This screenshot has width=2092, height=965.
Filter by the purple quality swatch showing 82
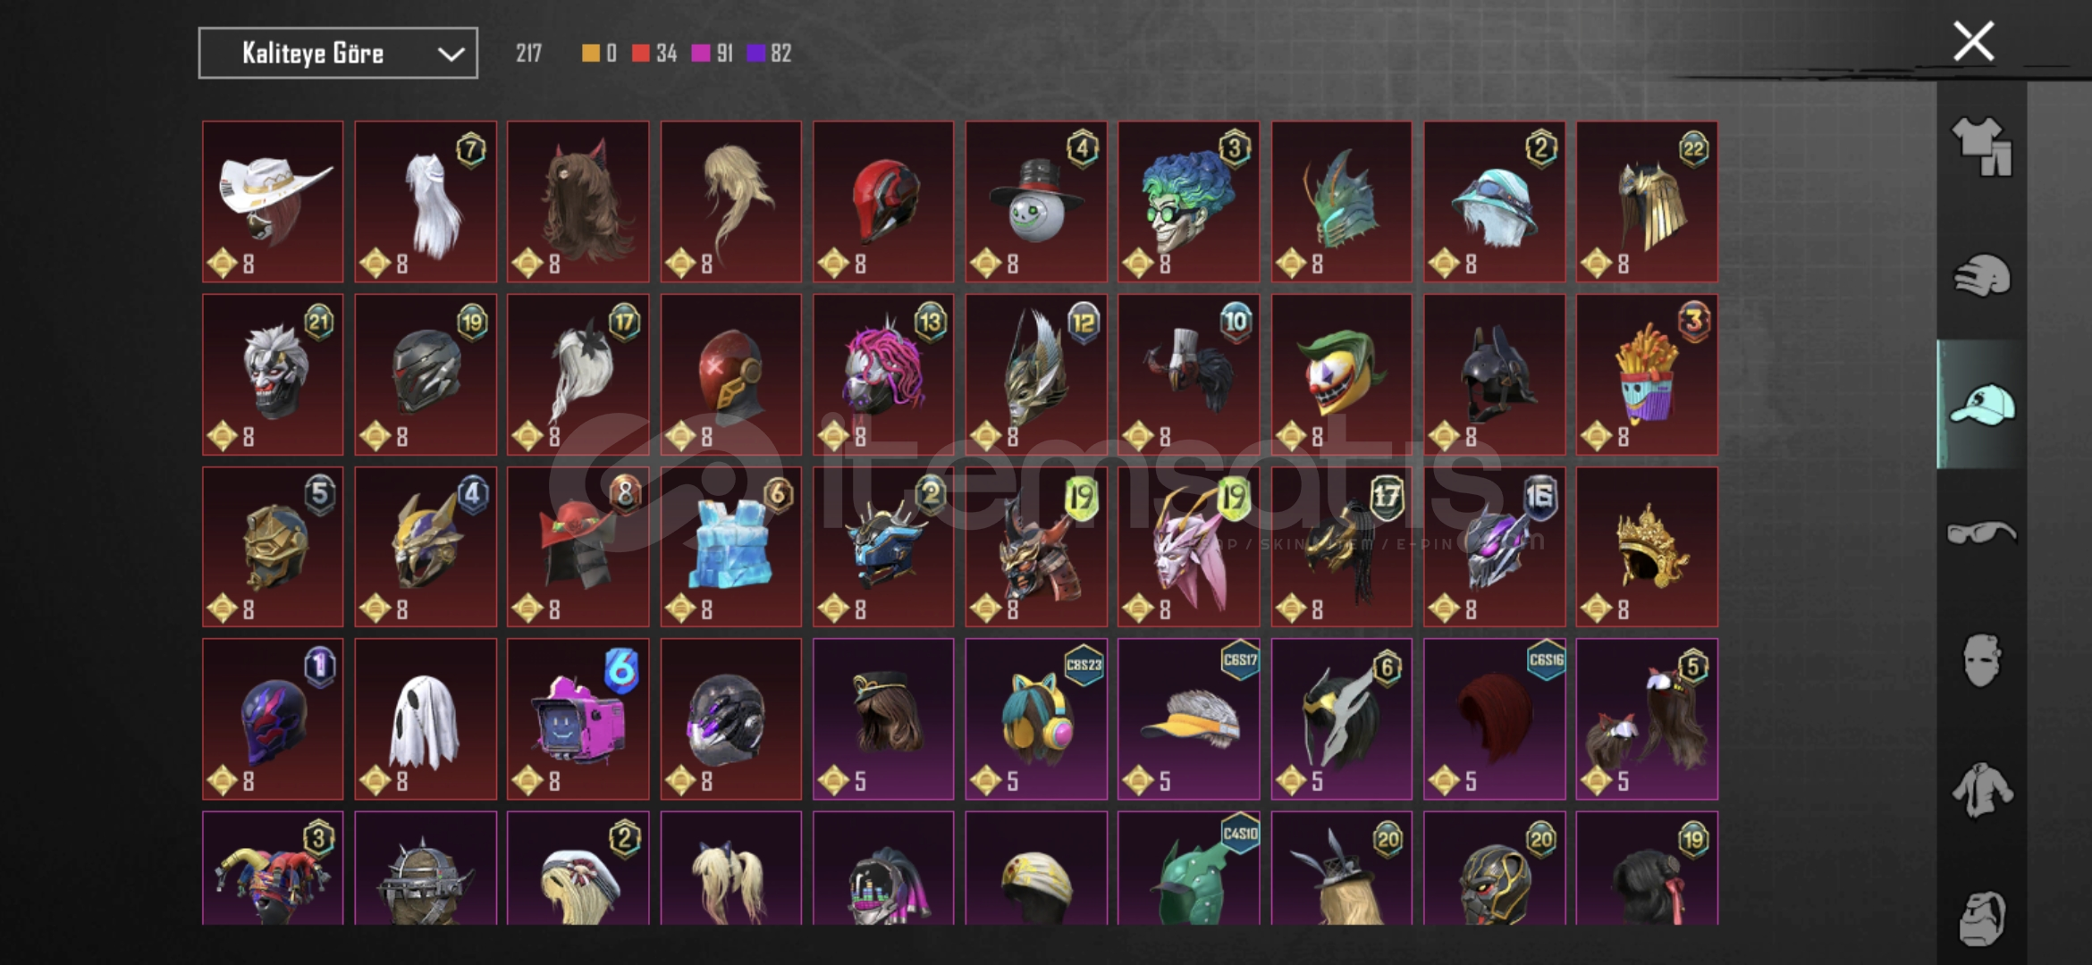(769, 54)
